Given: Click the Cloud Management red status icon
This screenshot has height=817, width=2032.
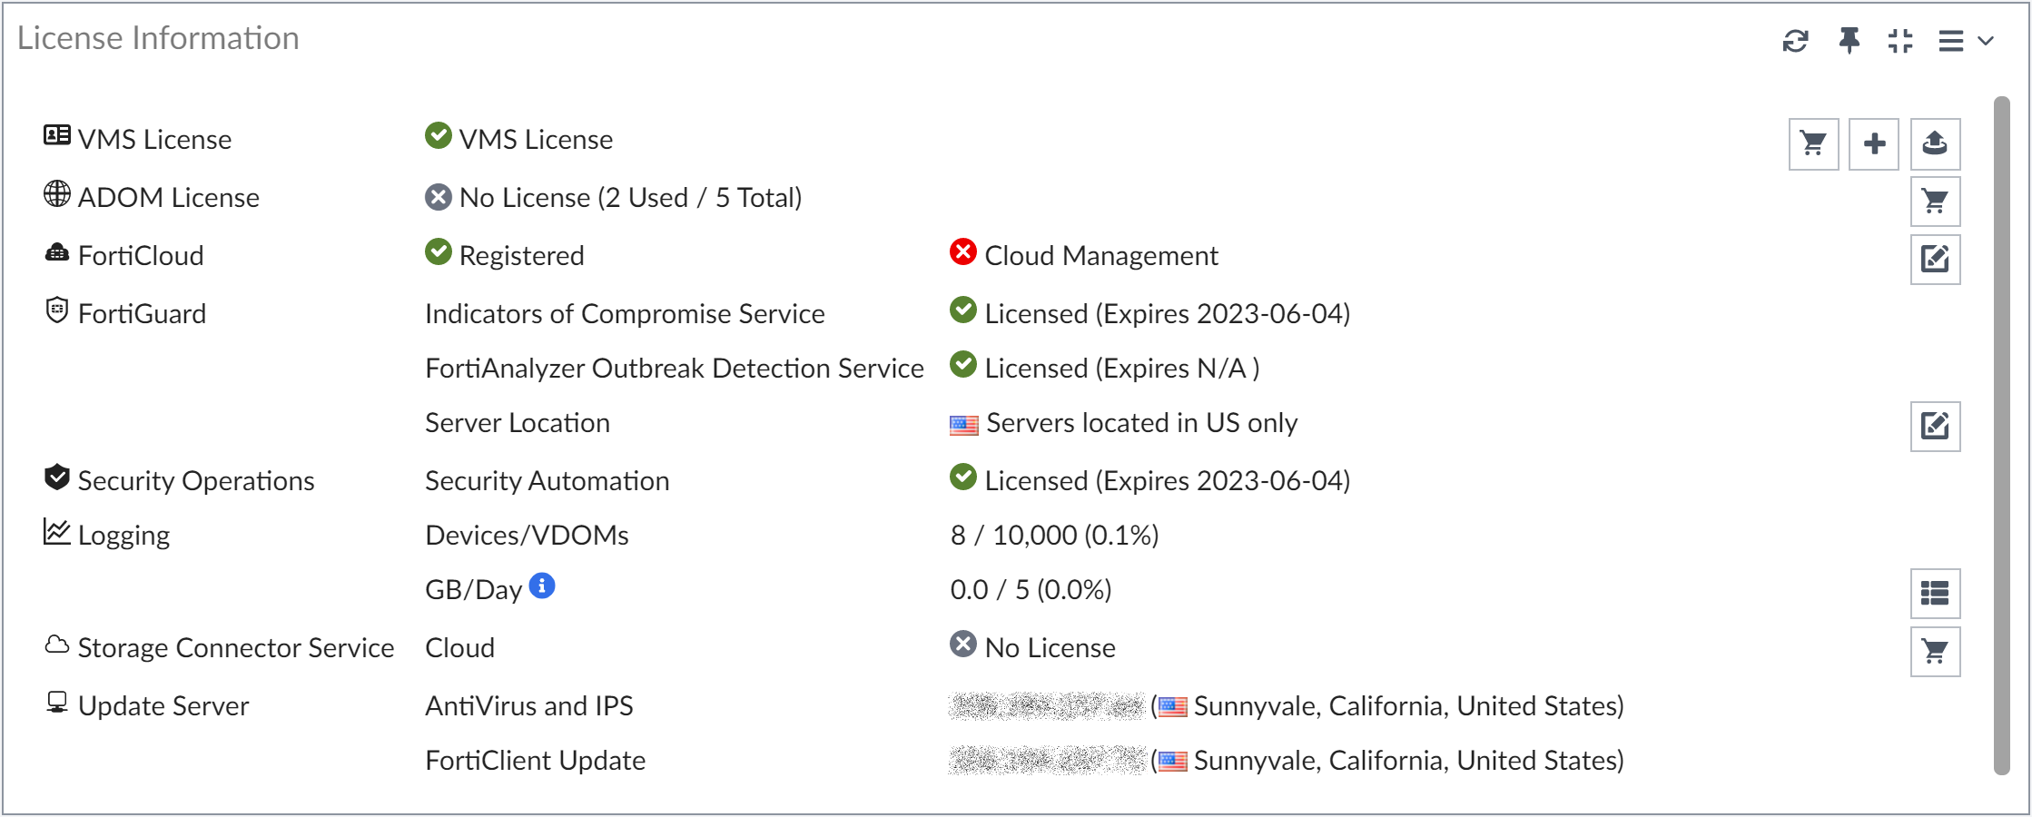Looking at the screenshot, I should click(963, 252).
